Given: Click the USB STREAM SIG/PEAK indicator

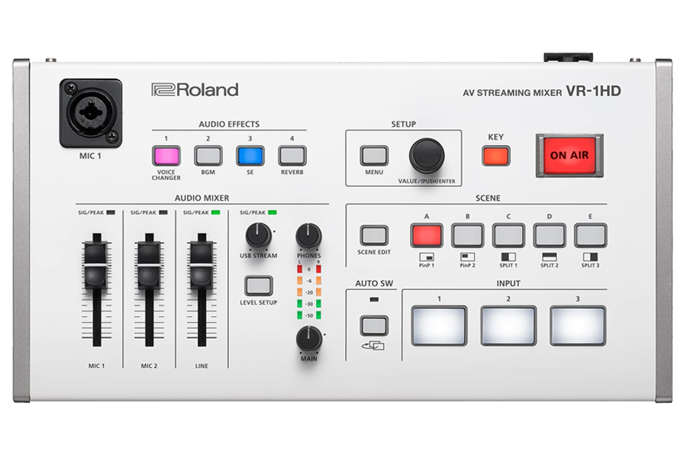Looking at the screenshot, I should point(273,212).
